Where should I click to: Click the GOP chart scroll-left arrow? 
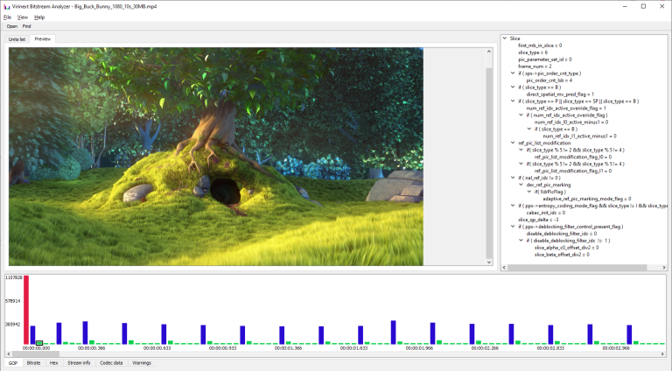tap(9, 353)
